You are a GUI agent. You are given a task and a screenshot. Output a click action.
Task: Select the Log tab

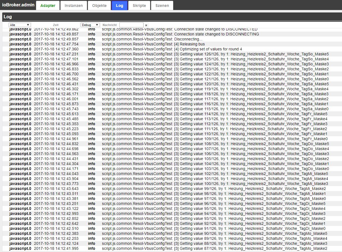point(119,6)
